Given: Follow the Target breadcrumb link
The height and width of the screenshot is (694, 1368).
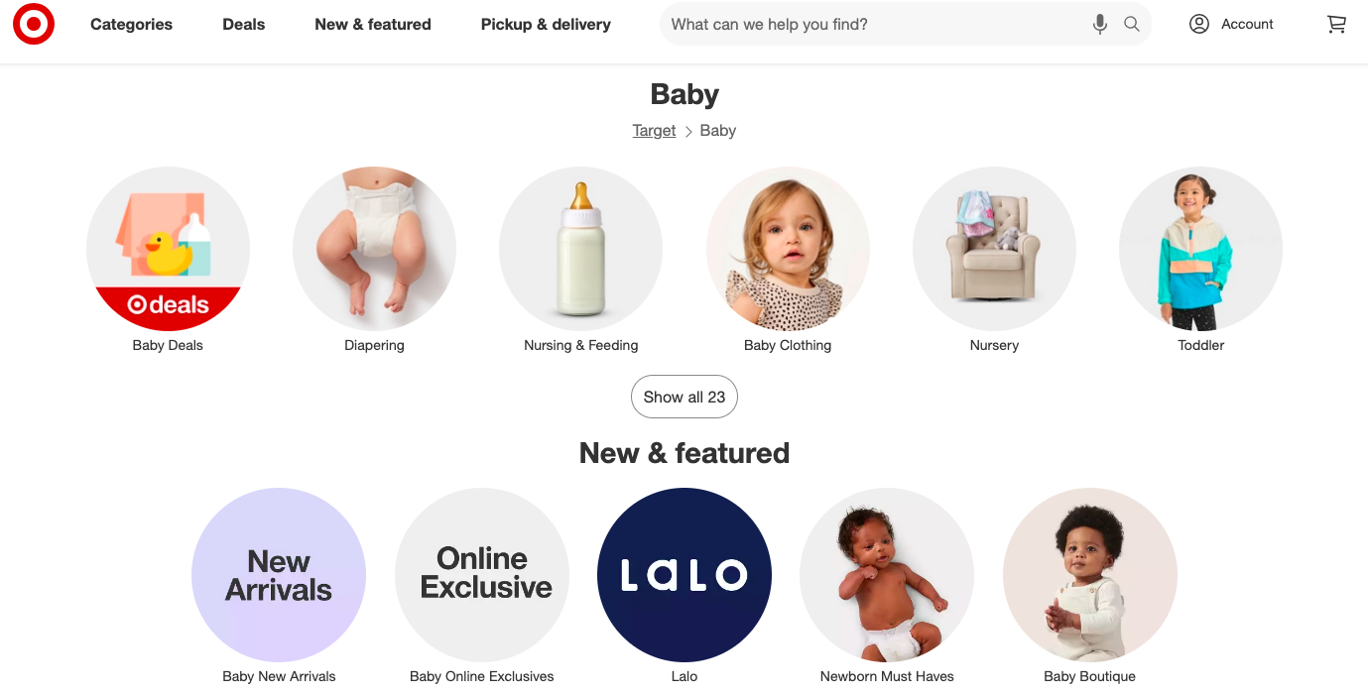Looking at the screenshot, I should pyautogui.click(x=654, y=131).
